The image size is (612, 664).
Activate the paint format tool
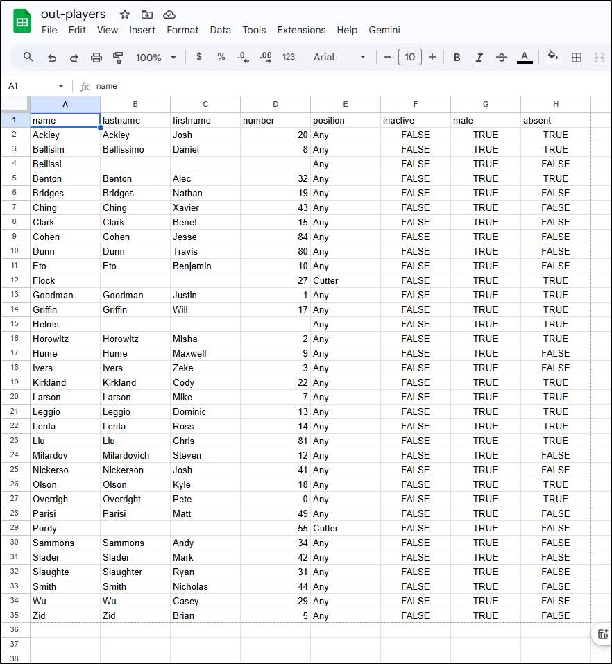[118, 58]
